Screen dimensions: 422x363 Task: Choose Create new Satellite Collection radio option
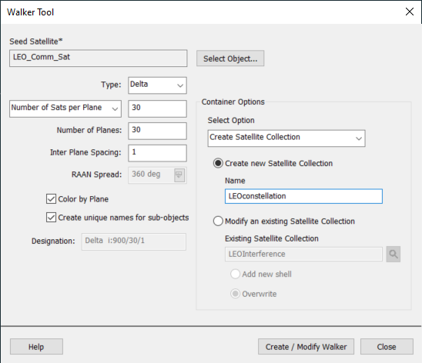click(x=218, y=163)
